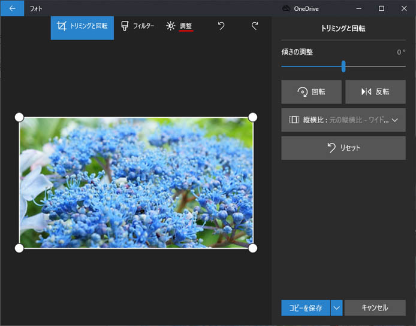Select the top-left crop handle
Viewport: 416px width, 326px height.
19,117
